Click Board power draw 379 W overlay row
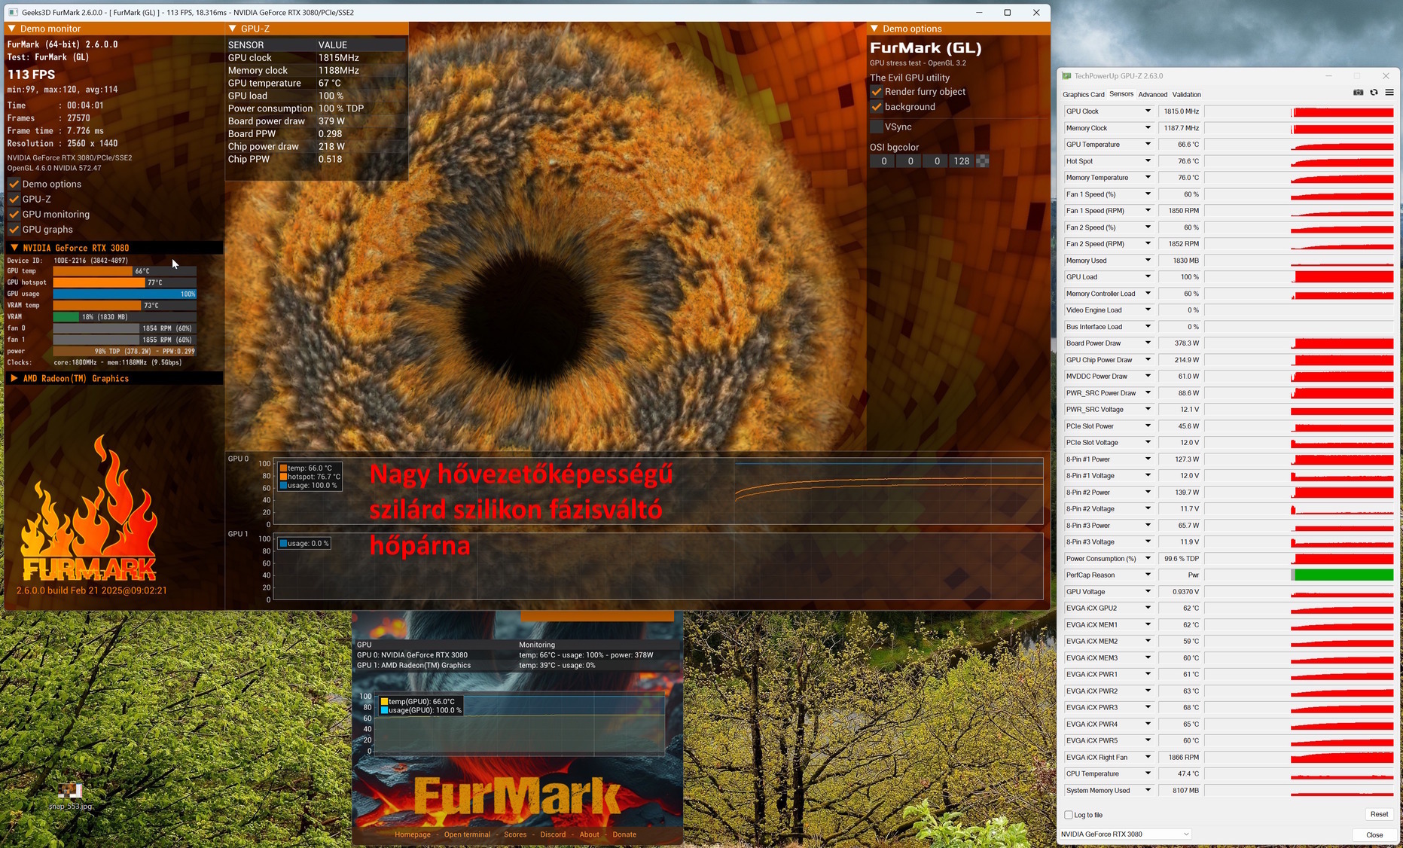 (x=316, y=121)
